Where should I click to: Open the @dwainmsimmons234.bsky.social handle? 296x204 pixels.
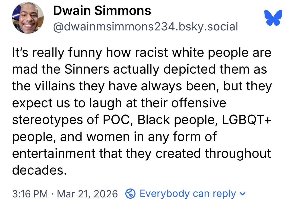[145, 26]
